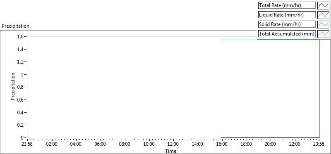
Task: Click the 18:00 X-axis time label
Action: 246,145
